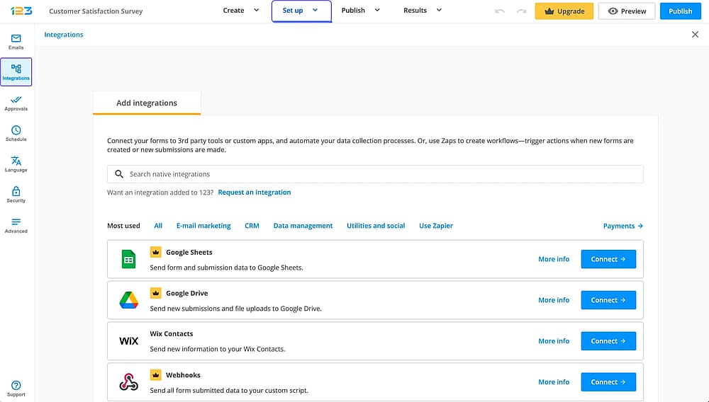The width and height of the screenshot is (709, 402).
Task: Click the crown badge beside Google Sheets
Action: click(x=155, y=252)
